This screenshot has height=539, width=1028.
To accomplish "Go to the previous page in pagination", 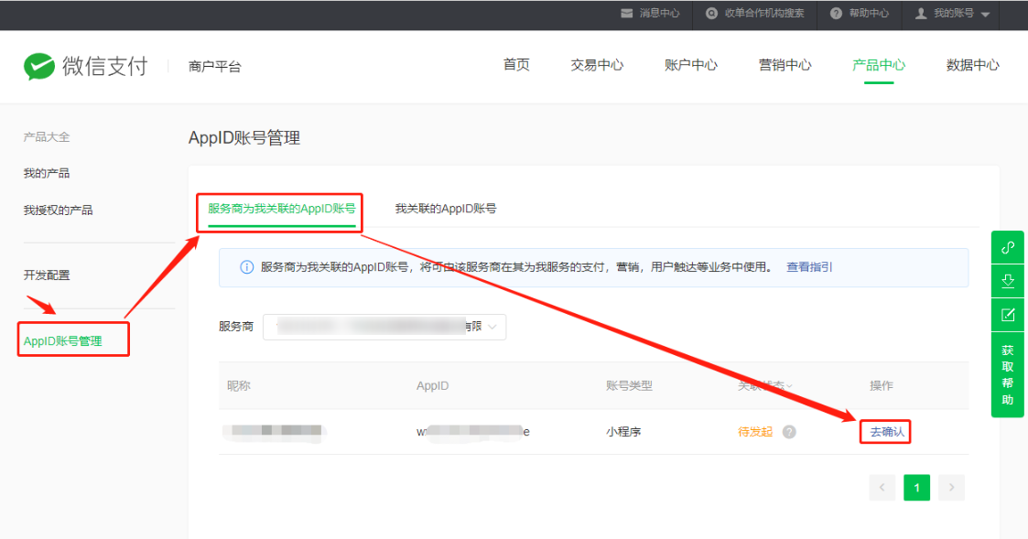I will click(x=882, y=487).
